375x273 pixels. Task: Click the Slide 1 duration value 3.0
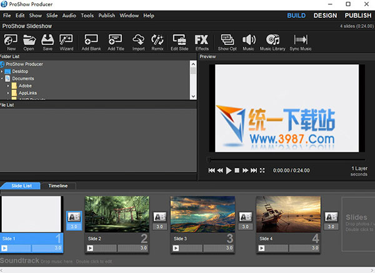pyautogui.click(x=58, y=248)
